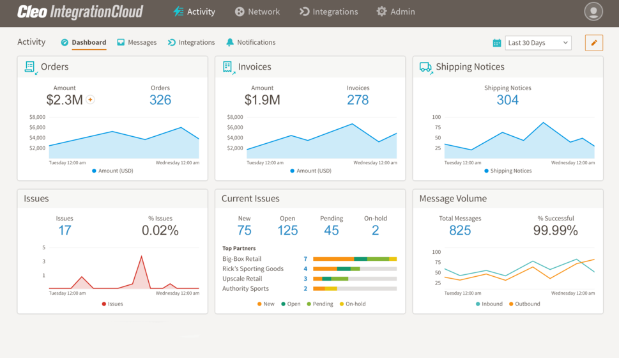Click the Rick's Sporting Goods status bar
The width and height of the screenshot is (619, 358).
(x=355, y=269)
